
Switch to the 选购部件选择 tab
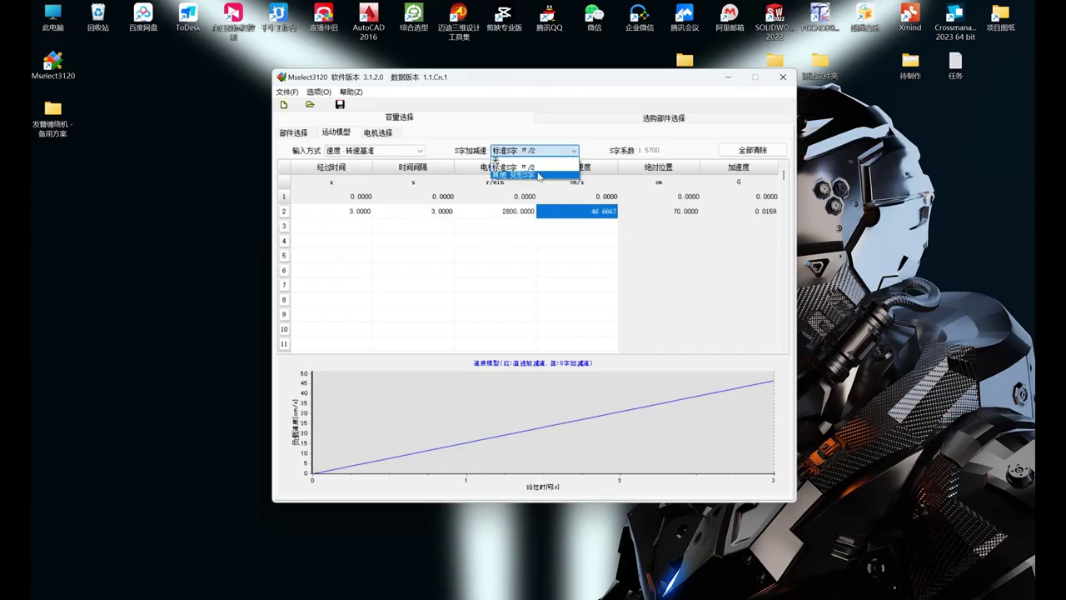(x=663, y=118)
